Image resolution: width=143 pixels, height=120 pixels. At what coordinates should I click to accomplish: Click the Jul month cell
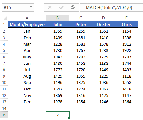point(27,70)
